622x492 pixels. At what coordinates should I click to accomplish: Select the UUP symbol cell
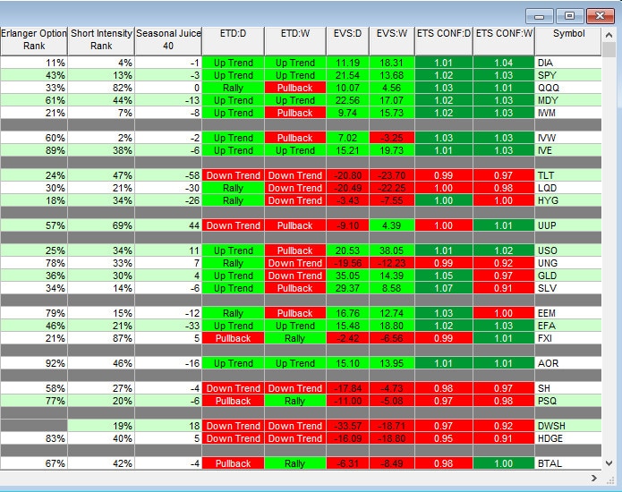[568, 225]
